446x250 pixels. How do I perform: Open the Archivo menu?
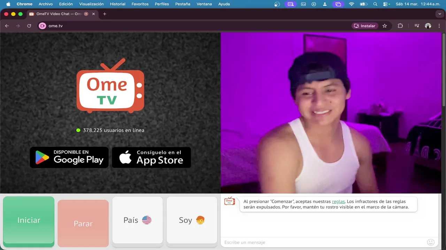pyautogui.click(x=46, y=4)
